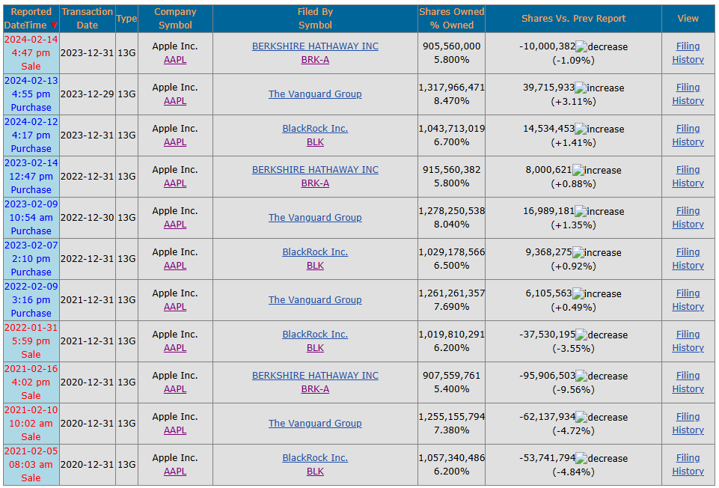
Task: Open BlackRock Inc. link in 2023-02-07 row
Action: (315, 251)
